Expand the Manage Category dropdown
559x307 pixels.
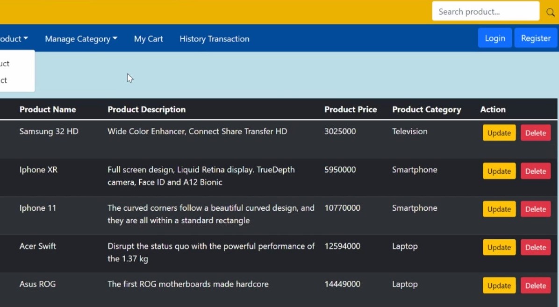click(81, 39)
